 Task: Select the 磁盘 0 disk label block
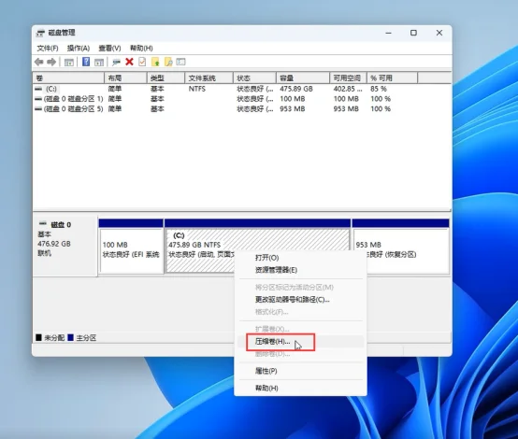tap(65, 246)
